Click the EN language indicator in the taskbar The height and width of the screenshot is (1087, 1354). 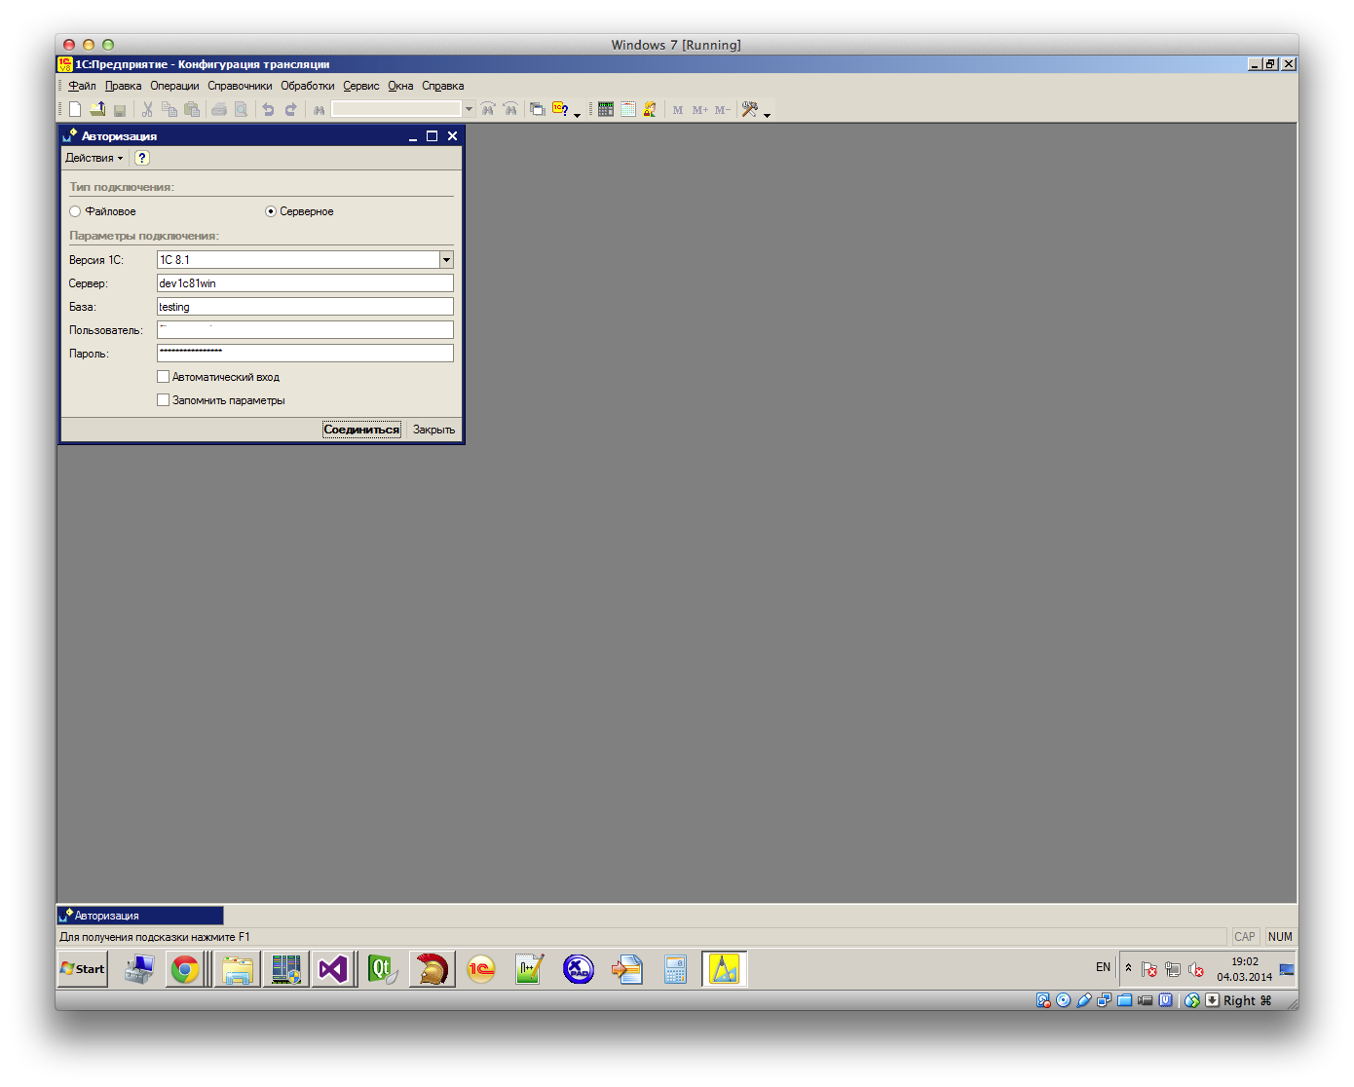click(x=1103, y=967)
